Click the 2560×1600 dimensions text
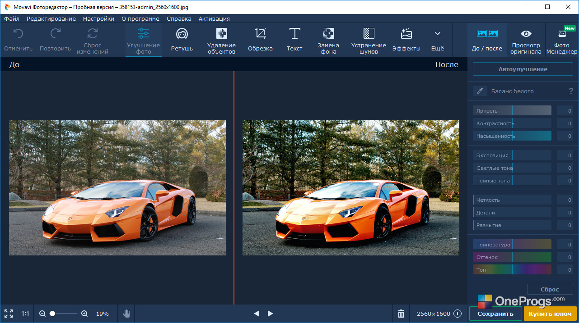 coord(434,314)
